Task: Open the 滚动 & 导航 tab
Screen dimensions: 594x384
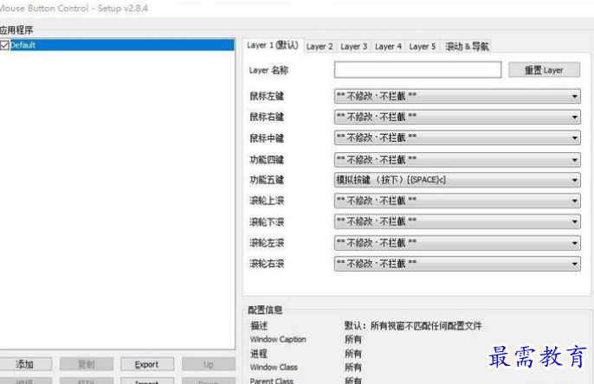Action: point(467,47)
